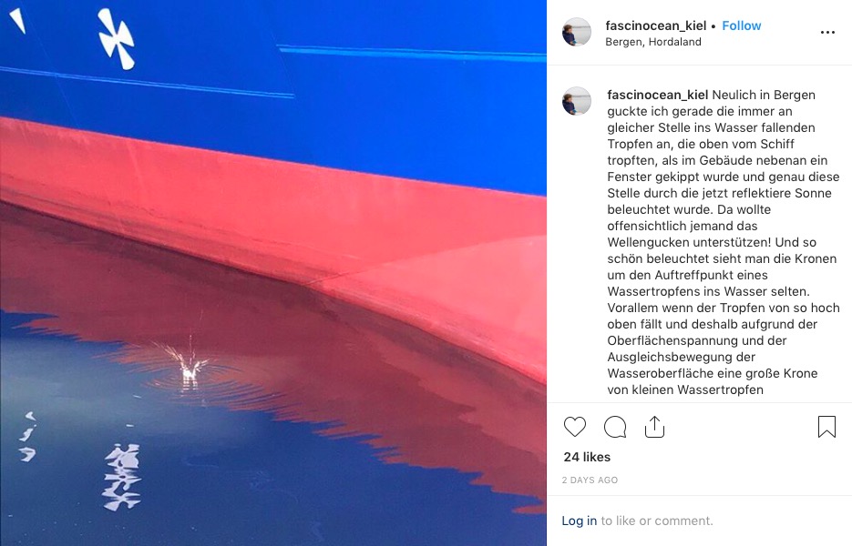Click the avatar beside the caption
852x546 pixels.
[x=577, y=101]
